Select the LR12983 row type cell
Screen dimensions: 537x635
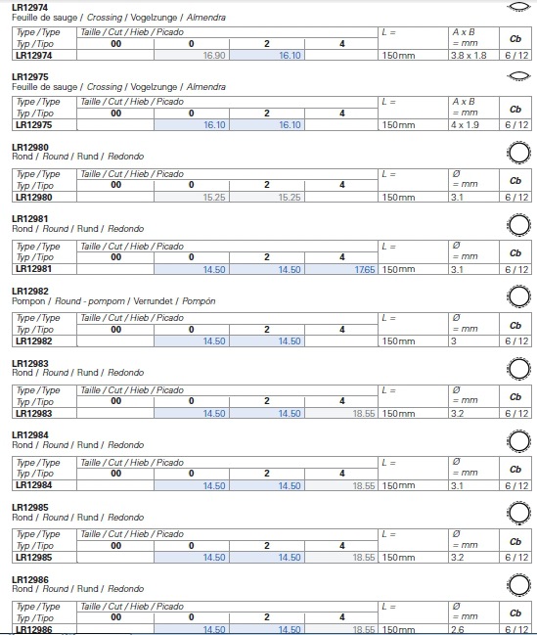(x=45, y=413)
